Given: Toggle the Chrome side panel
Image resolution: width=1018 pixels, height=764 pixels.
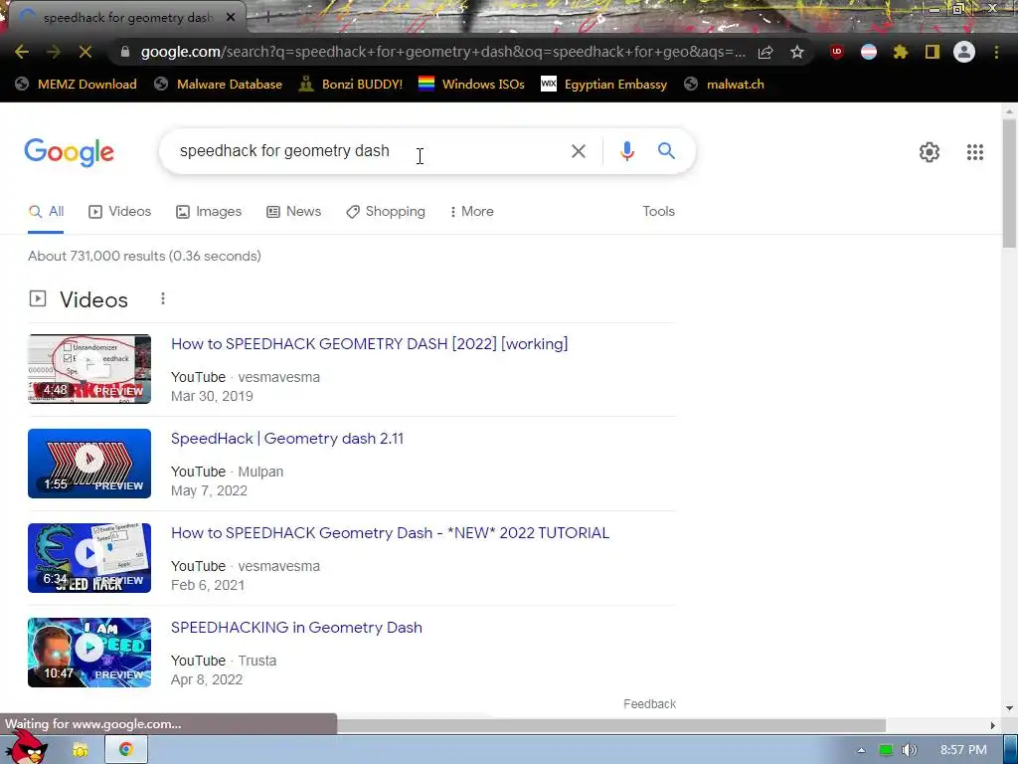Looking at the screenshot, I should tap(933, 52).
